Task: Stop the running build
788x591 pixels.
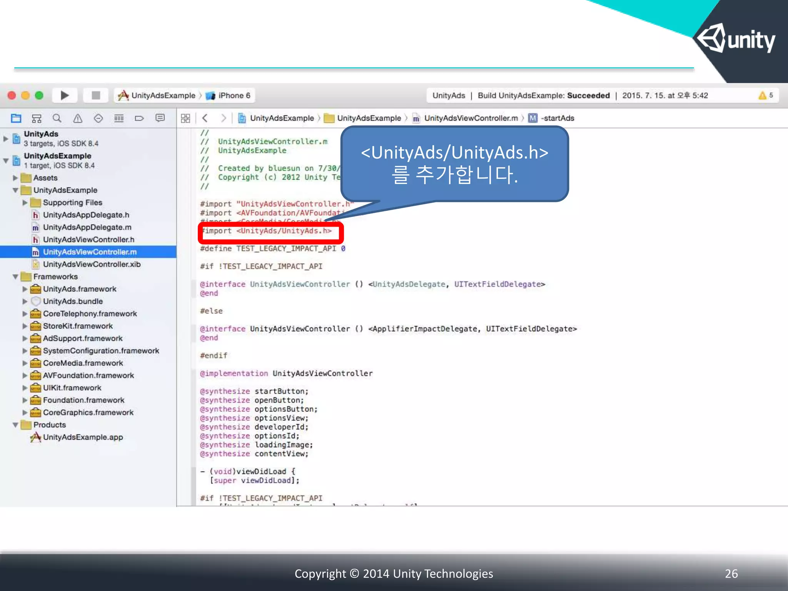Action: pos(96,95)
